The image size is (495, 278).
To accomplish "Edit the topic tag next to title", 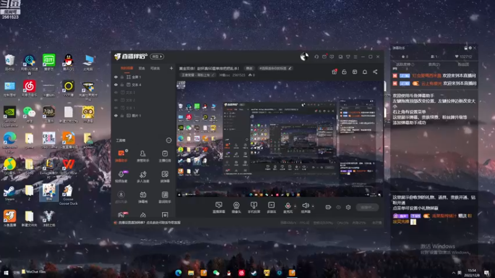I will tap(275, 68).
